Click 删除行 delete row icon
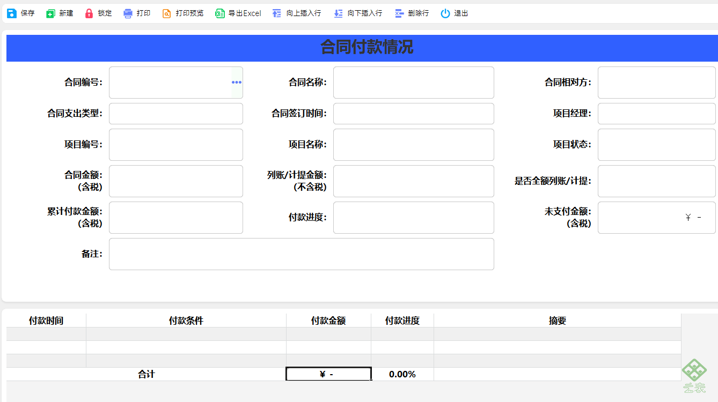Viewport: 718px width, 402px height. coord(399,13)
